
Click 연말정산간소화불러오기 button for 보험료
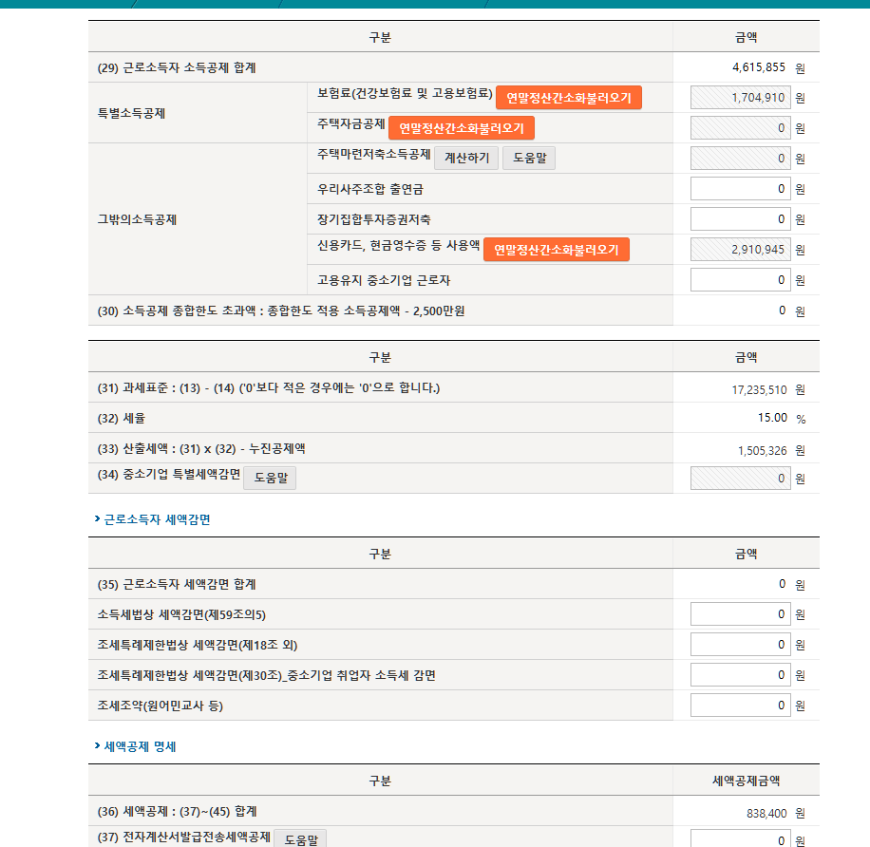(x=568, y=98)
